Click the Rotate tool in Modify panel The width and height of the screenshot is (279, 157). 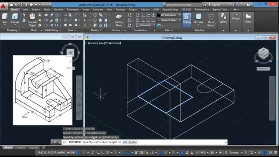tap(95, 20)
